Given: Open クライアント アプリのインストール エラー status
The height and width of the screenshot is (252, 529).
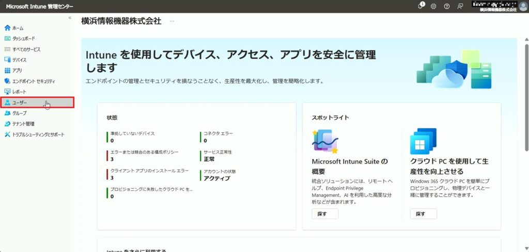Looking at the screenshot, I should point(149,171).
